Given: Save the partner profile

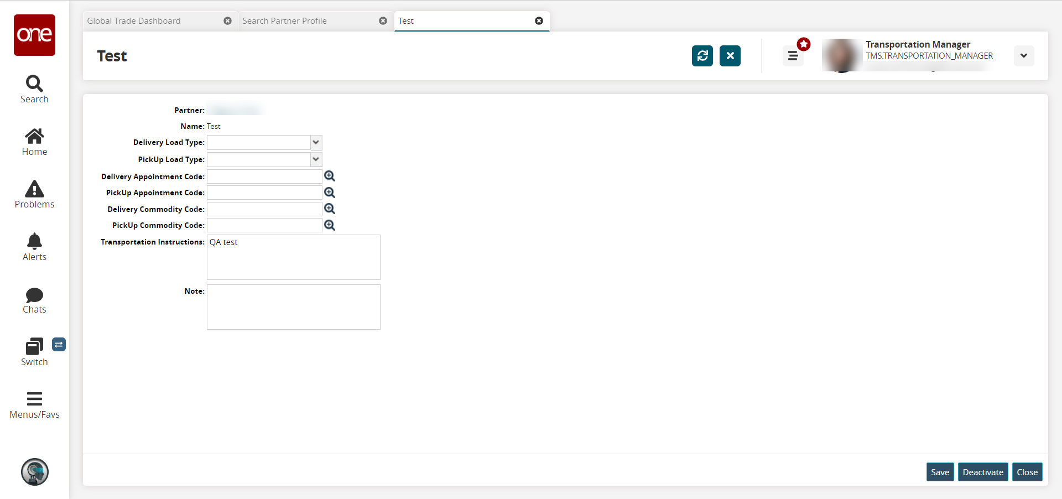Looking at the screenshot, I should tap(940, 472).
